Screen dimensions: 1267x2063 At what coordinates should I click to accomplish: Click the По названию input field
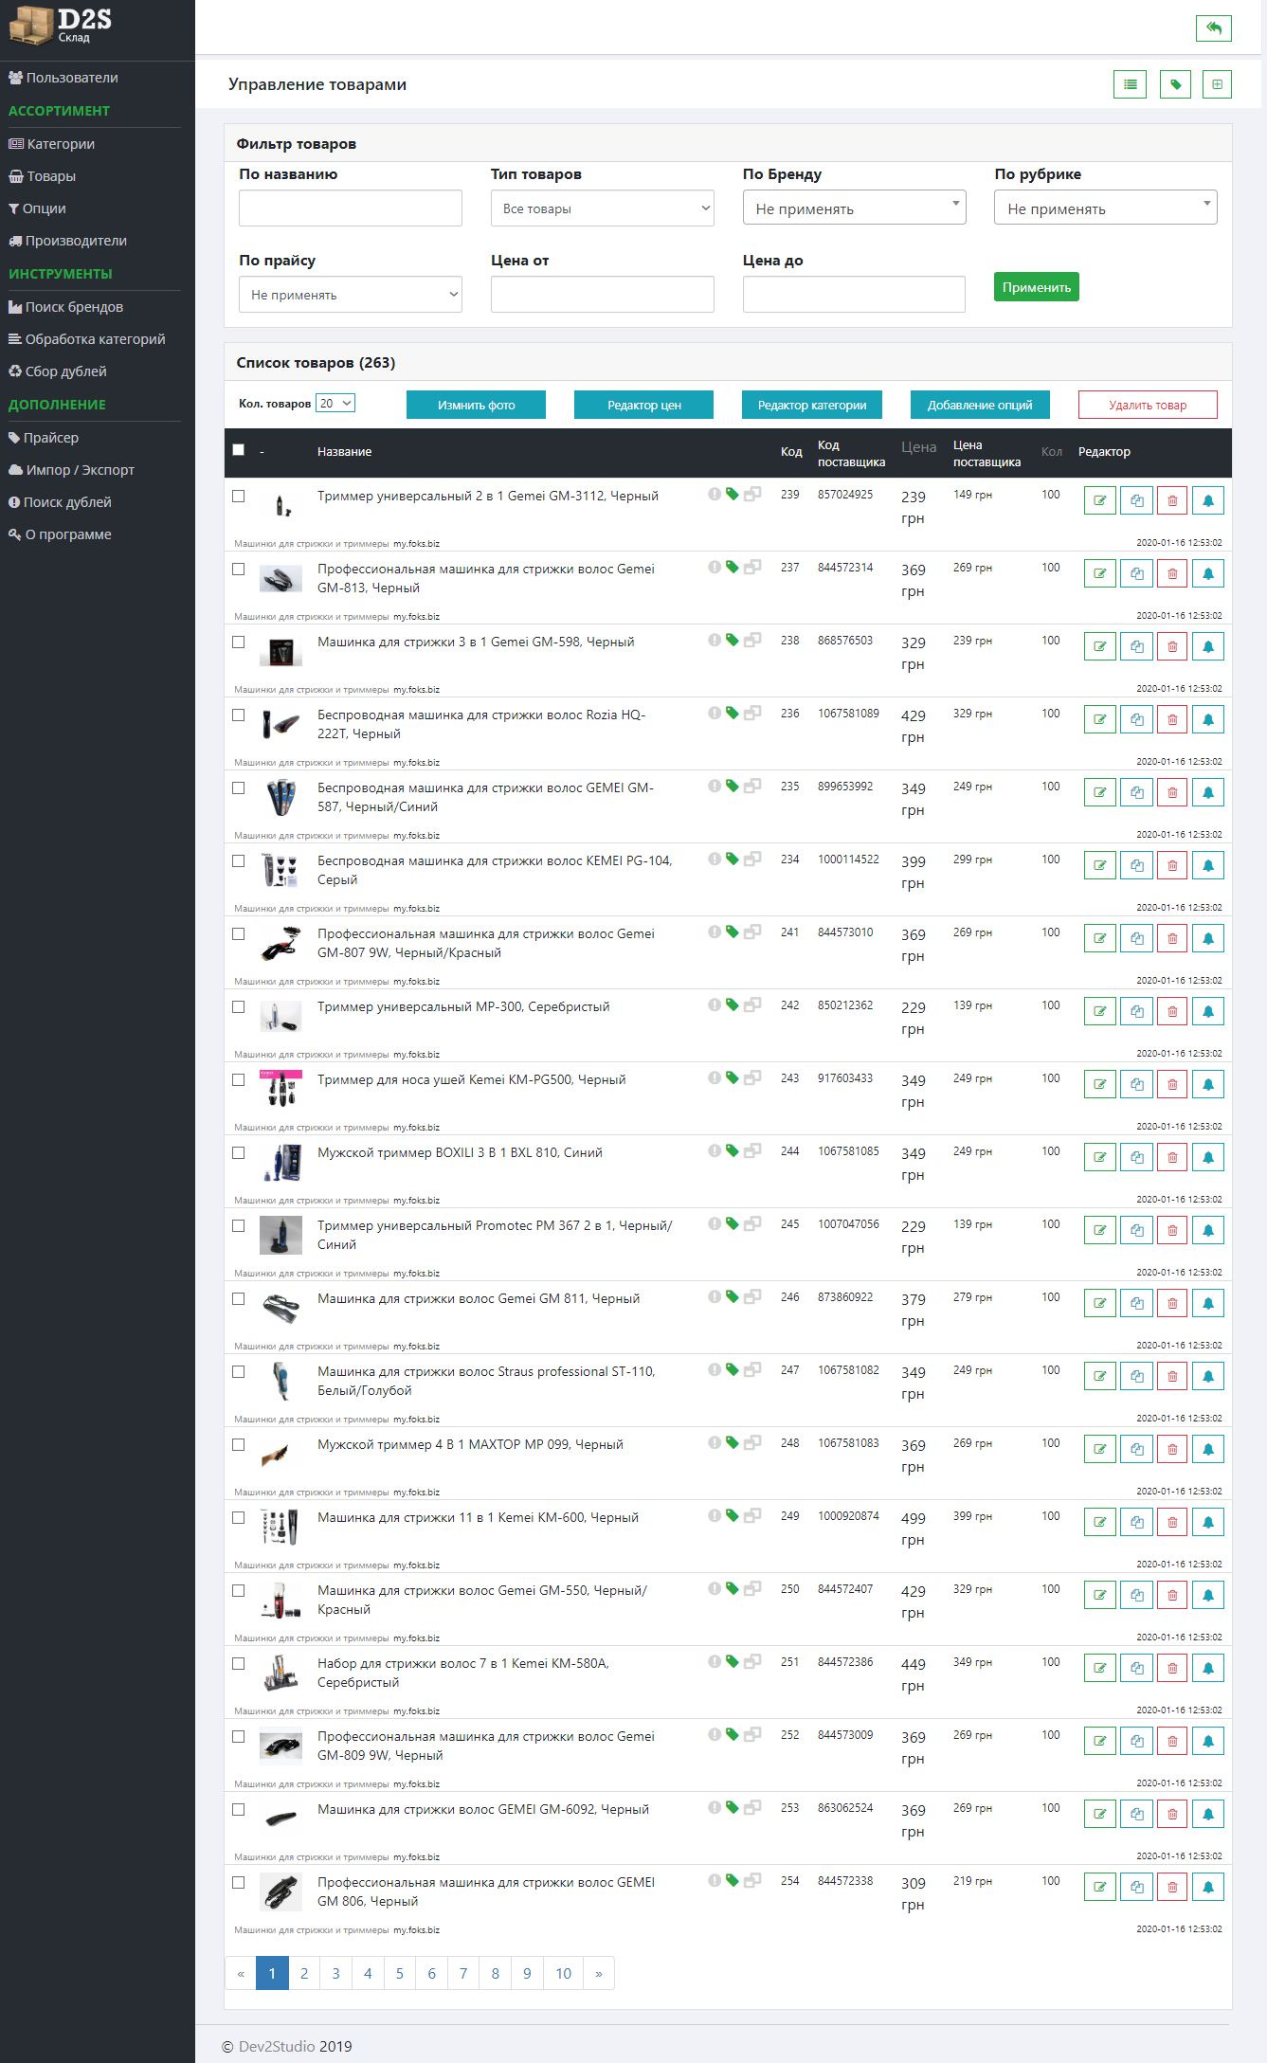click(x=350, y=208)
